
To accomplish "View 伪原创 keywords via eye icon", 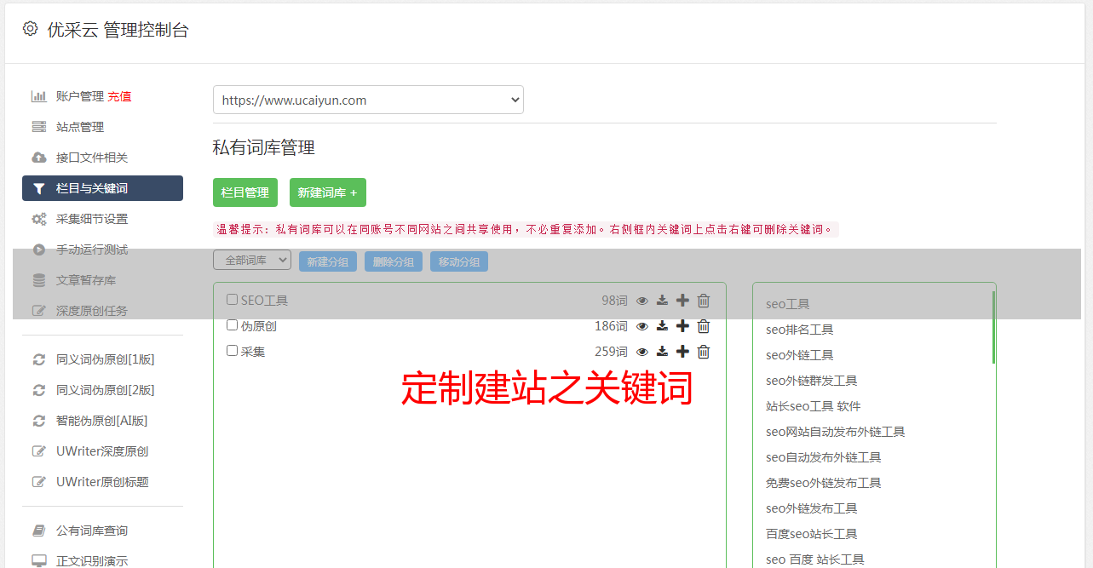I will 642,326.
